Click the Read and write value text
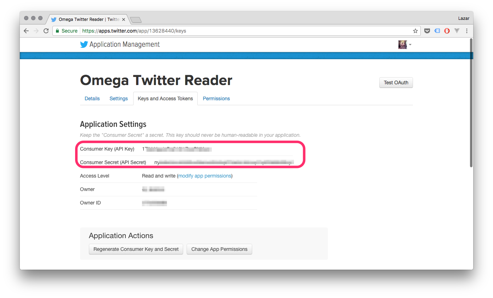The image size is (493, 298). [x=158, y=176]
